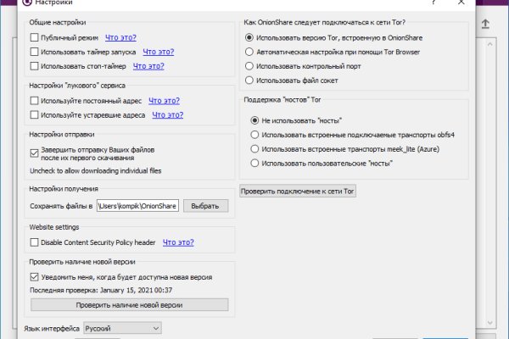The width and height of the screenshot is (509, 339).
Task: Close the Настройки dialog
Action: click(461, 2)
